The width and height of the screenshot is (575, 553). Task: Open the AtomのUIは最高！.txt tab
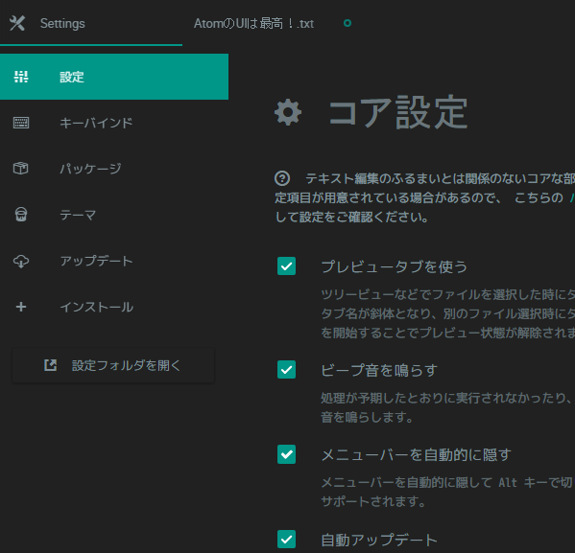pyautogui.click(x=253, y=23)
